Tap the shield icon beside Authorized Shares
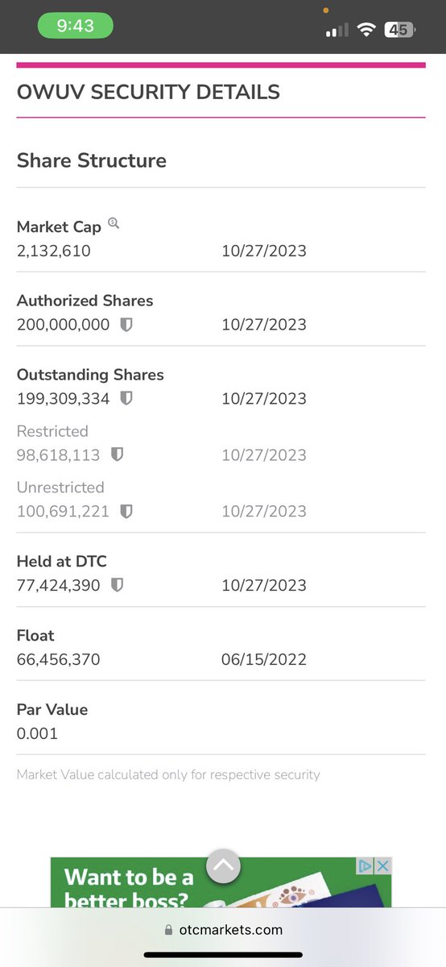446x967 pixels. coord(126,325)
